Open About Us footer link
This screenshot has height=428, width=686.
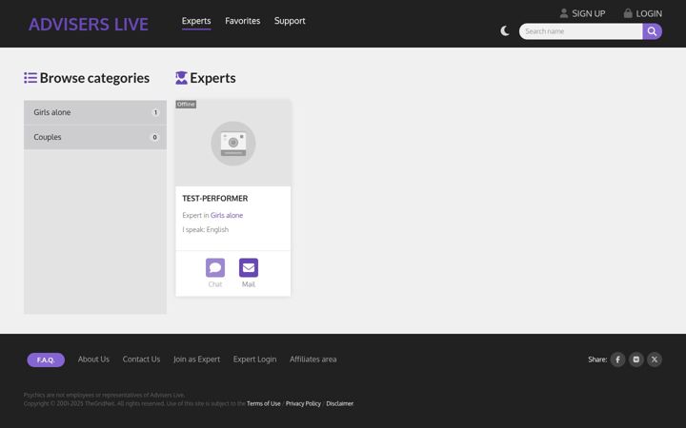tap(93, 360)
